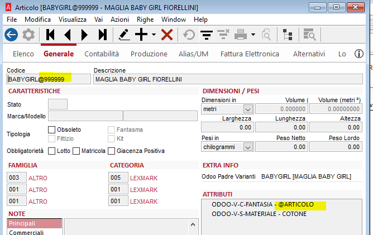Open the info icon beside the tabs

(359, 54)
